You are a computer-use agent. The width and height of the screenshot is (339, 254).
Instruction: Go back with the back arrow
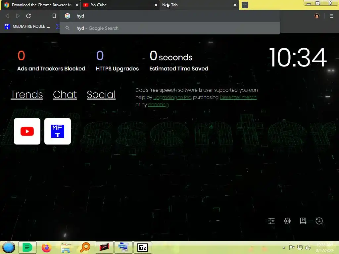tap(7, 16)
